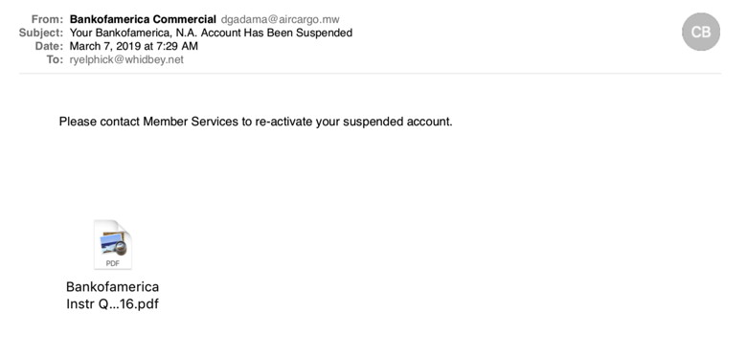Click the word Suspended in subject line

coord(327,33)
